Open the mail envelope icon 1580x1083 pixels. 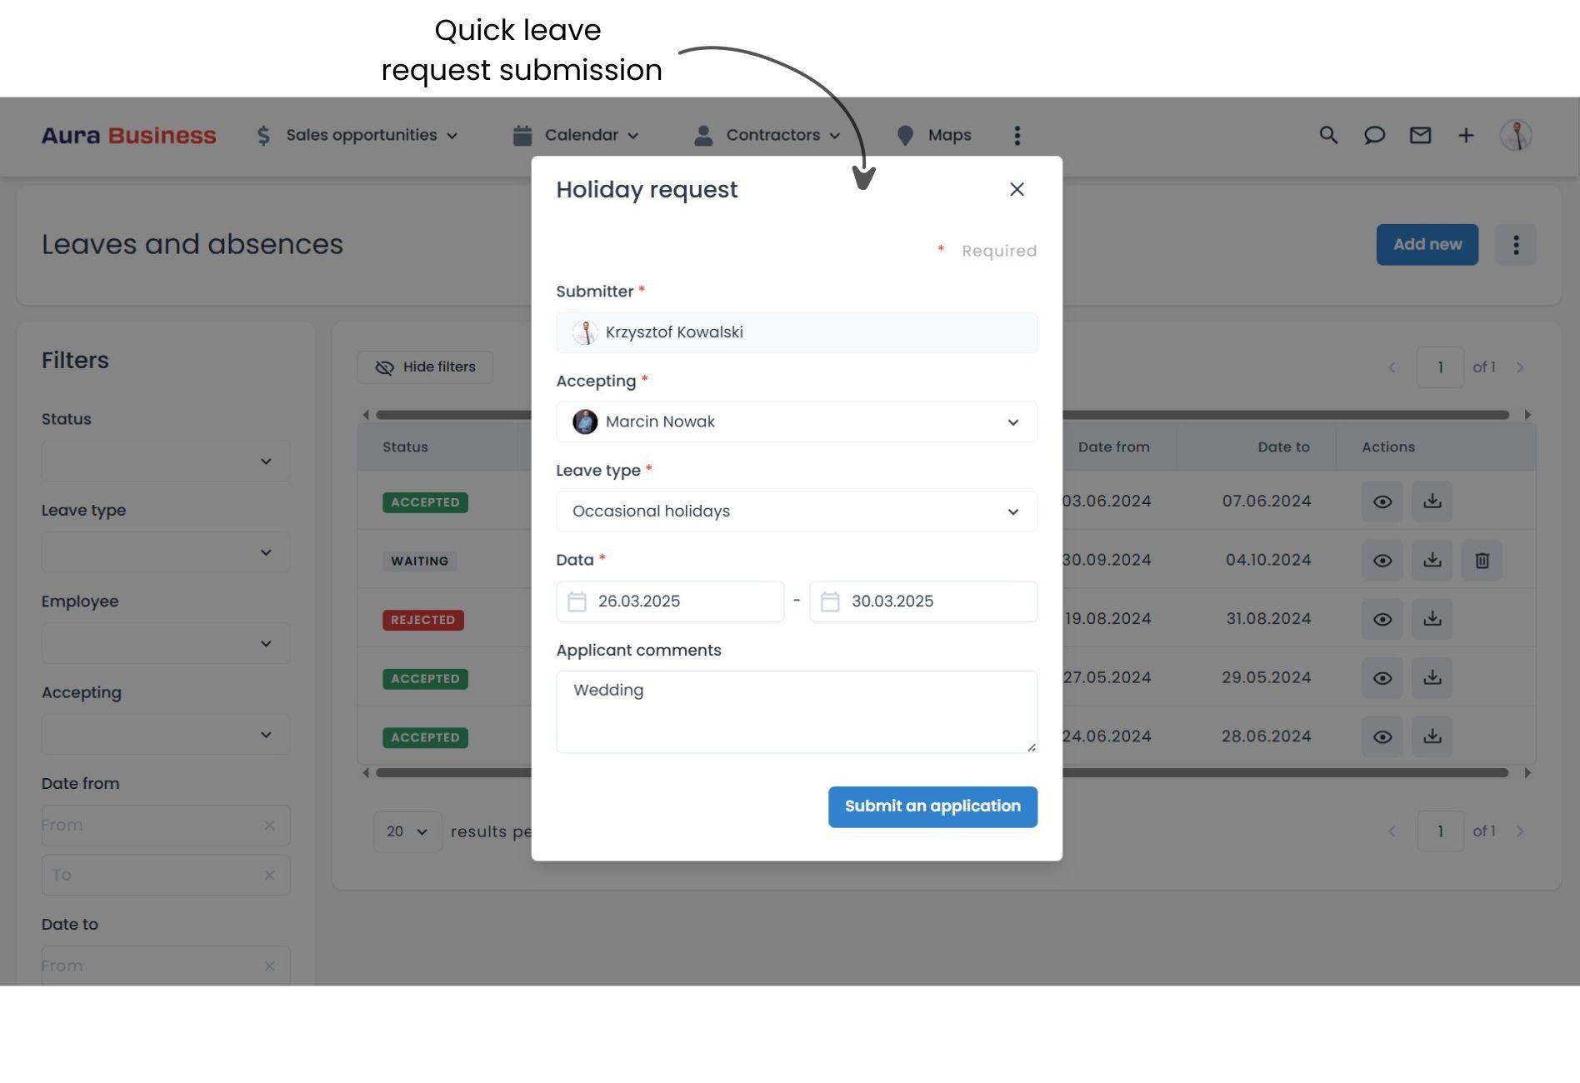coord(1421,134)
